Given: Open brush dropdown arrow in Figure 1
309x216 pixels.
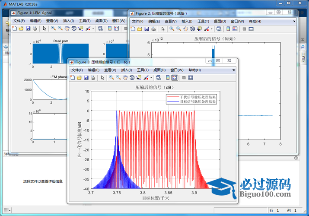Looking at the screenshot, I should 93,29.
